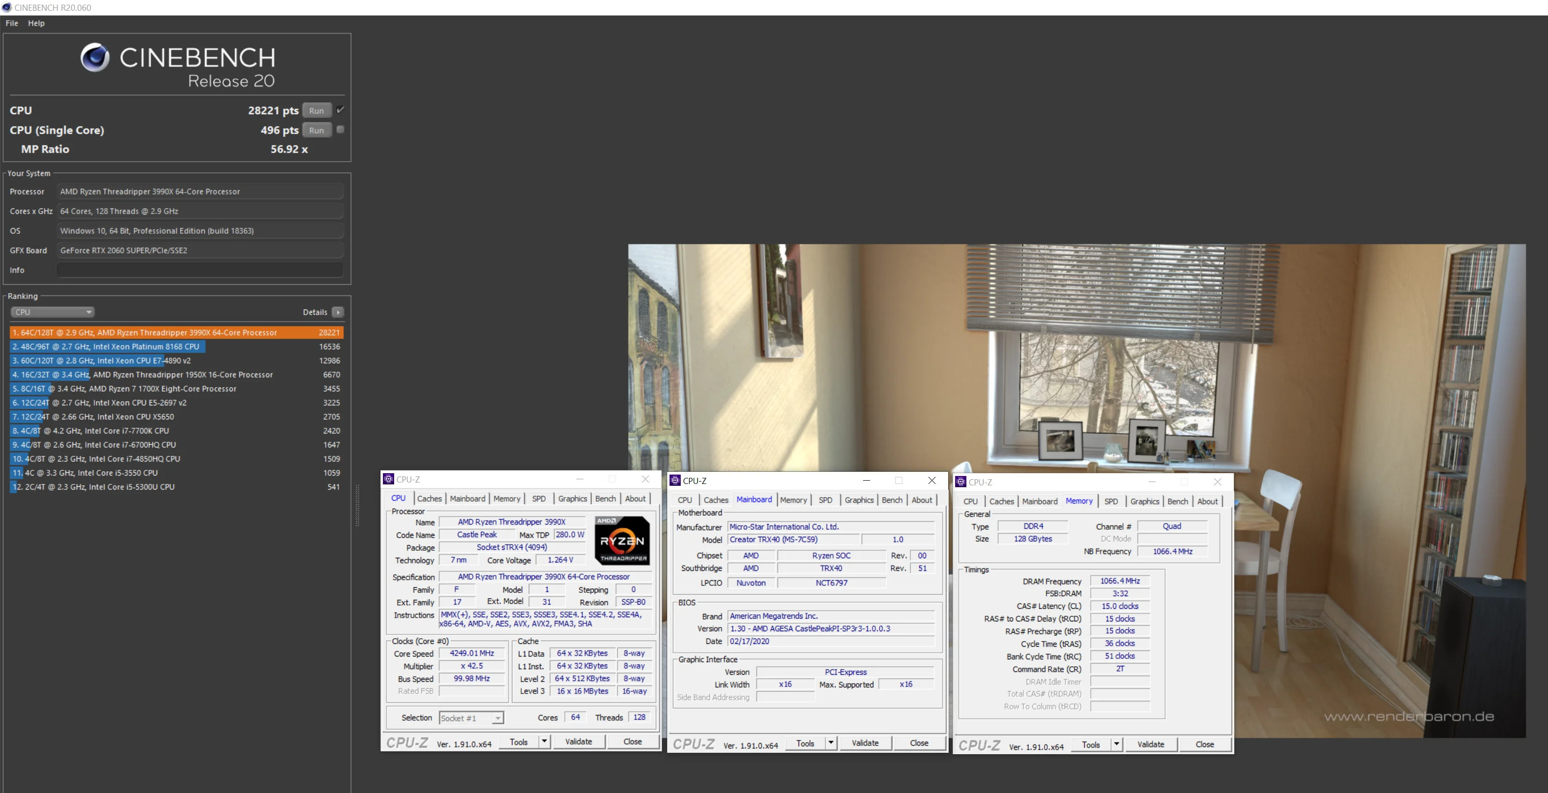Run the CPU multi-core benchmark

317,110
